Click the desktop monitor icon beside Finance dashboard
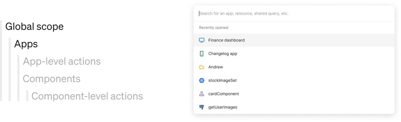 click(202, 40)
